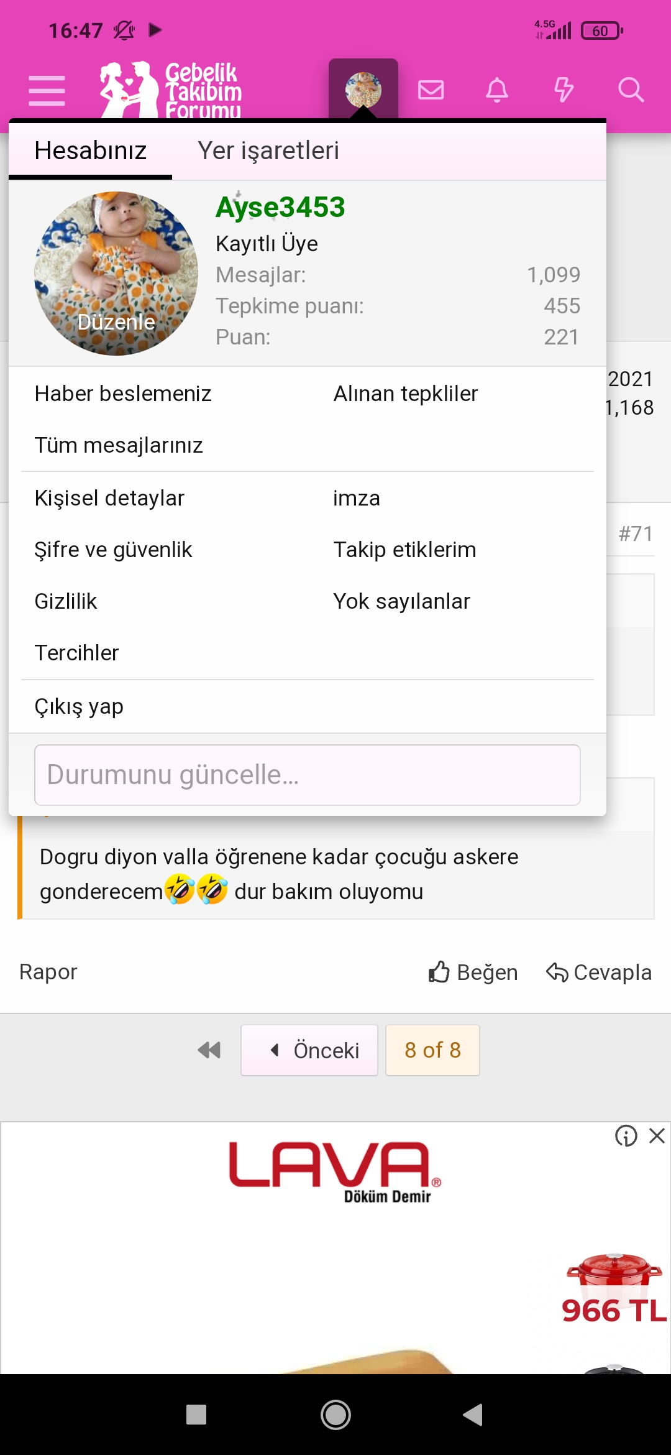Open Şifre ve güvenlik settings
The width and height of the screenshot is (671, 1455).
(113, 550)
